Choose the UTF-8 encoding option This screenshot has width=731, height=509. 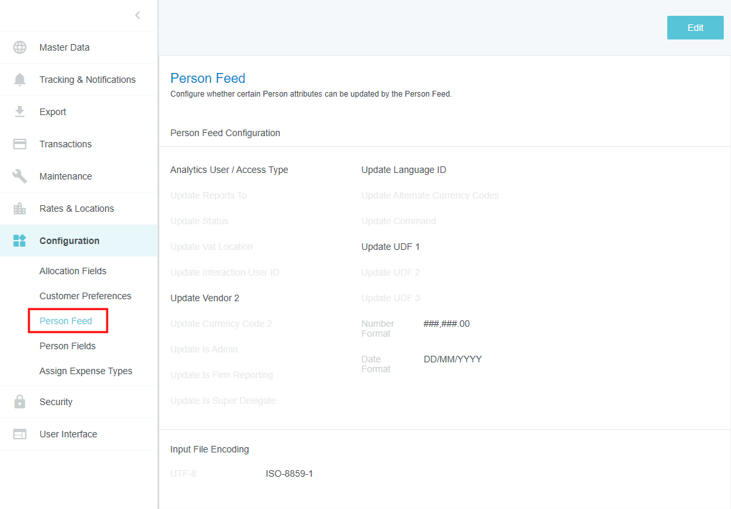click(x=183, y=473)
